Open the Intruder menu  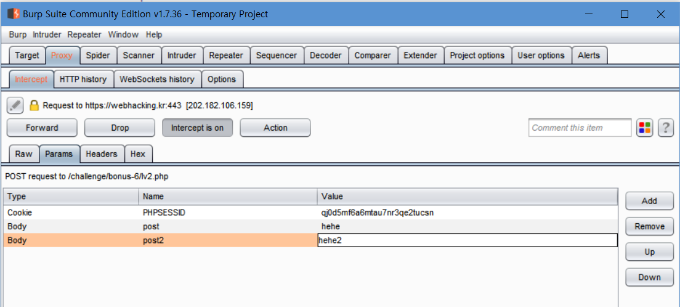47,35
